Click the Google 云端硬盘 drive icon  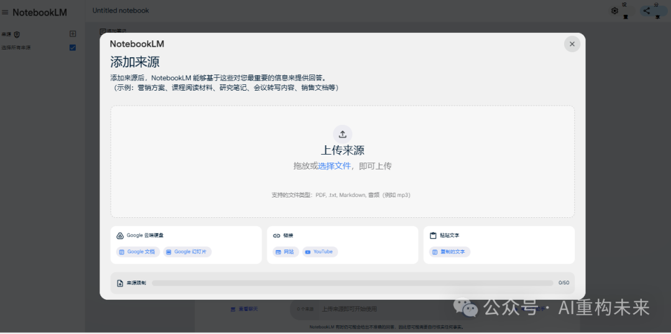point(120,236)
